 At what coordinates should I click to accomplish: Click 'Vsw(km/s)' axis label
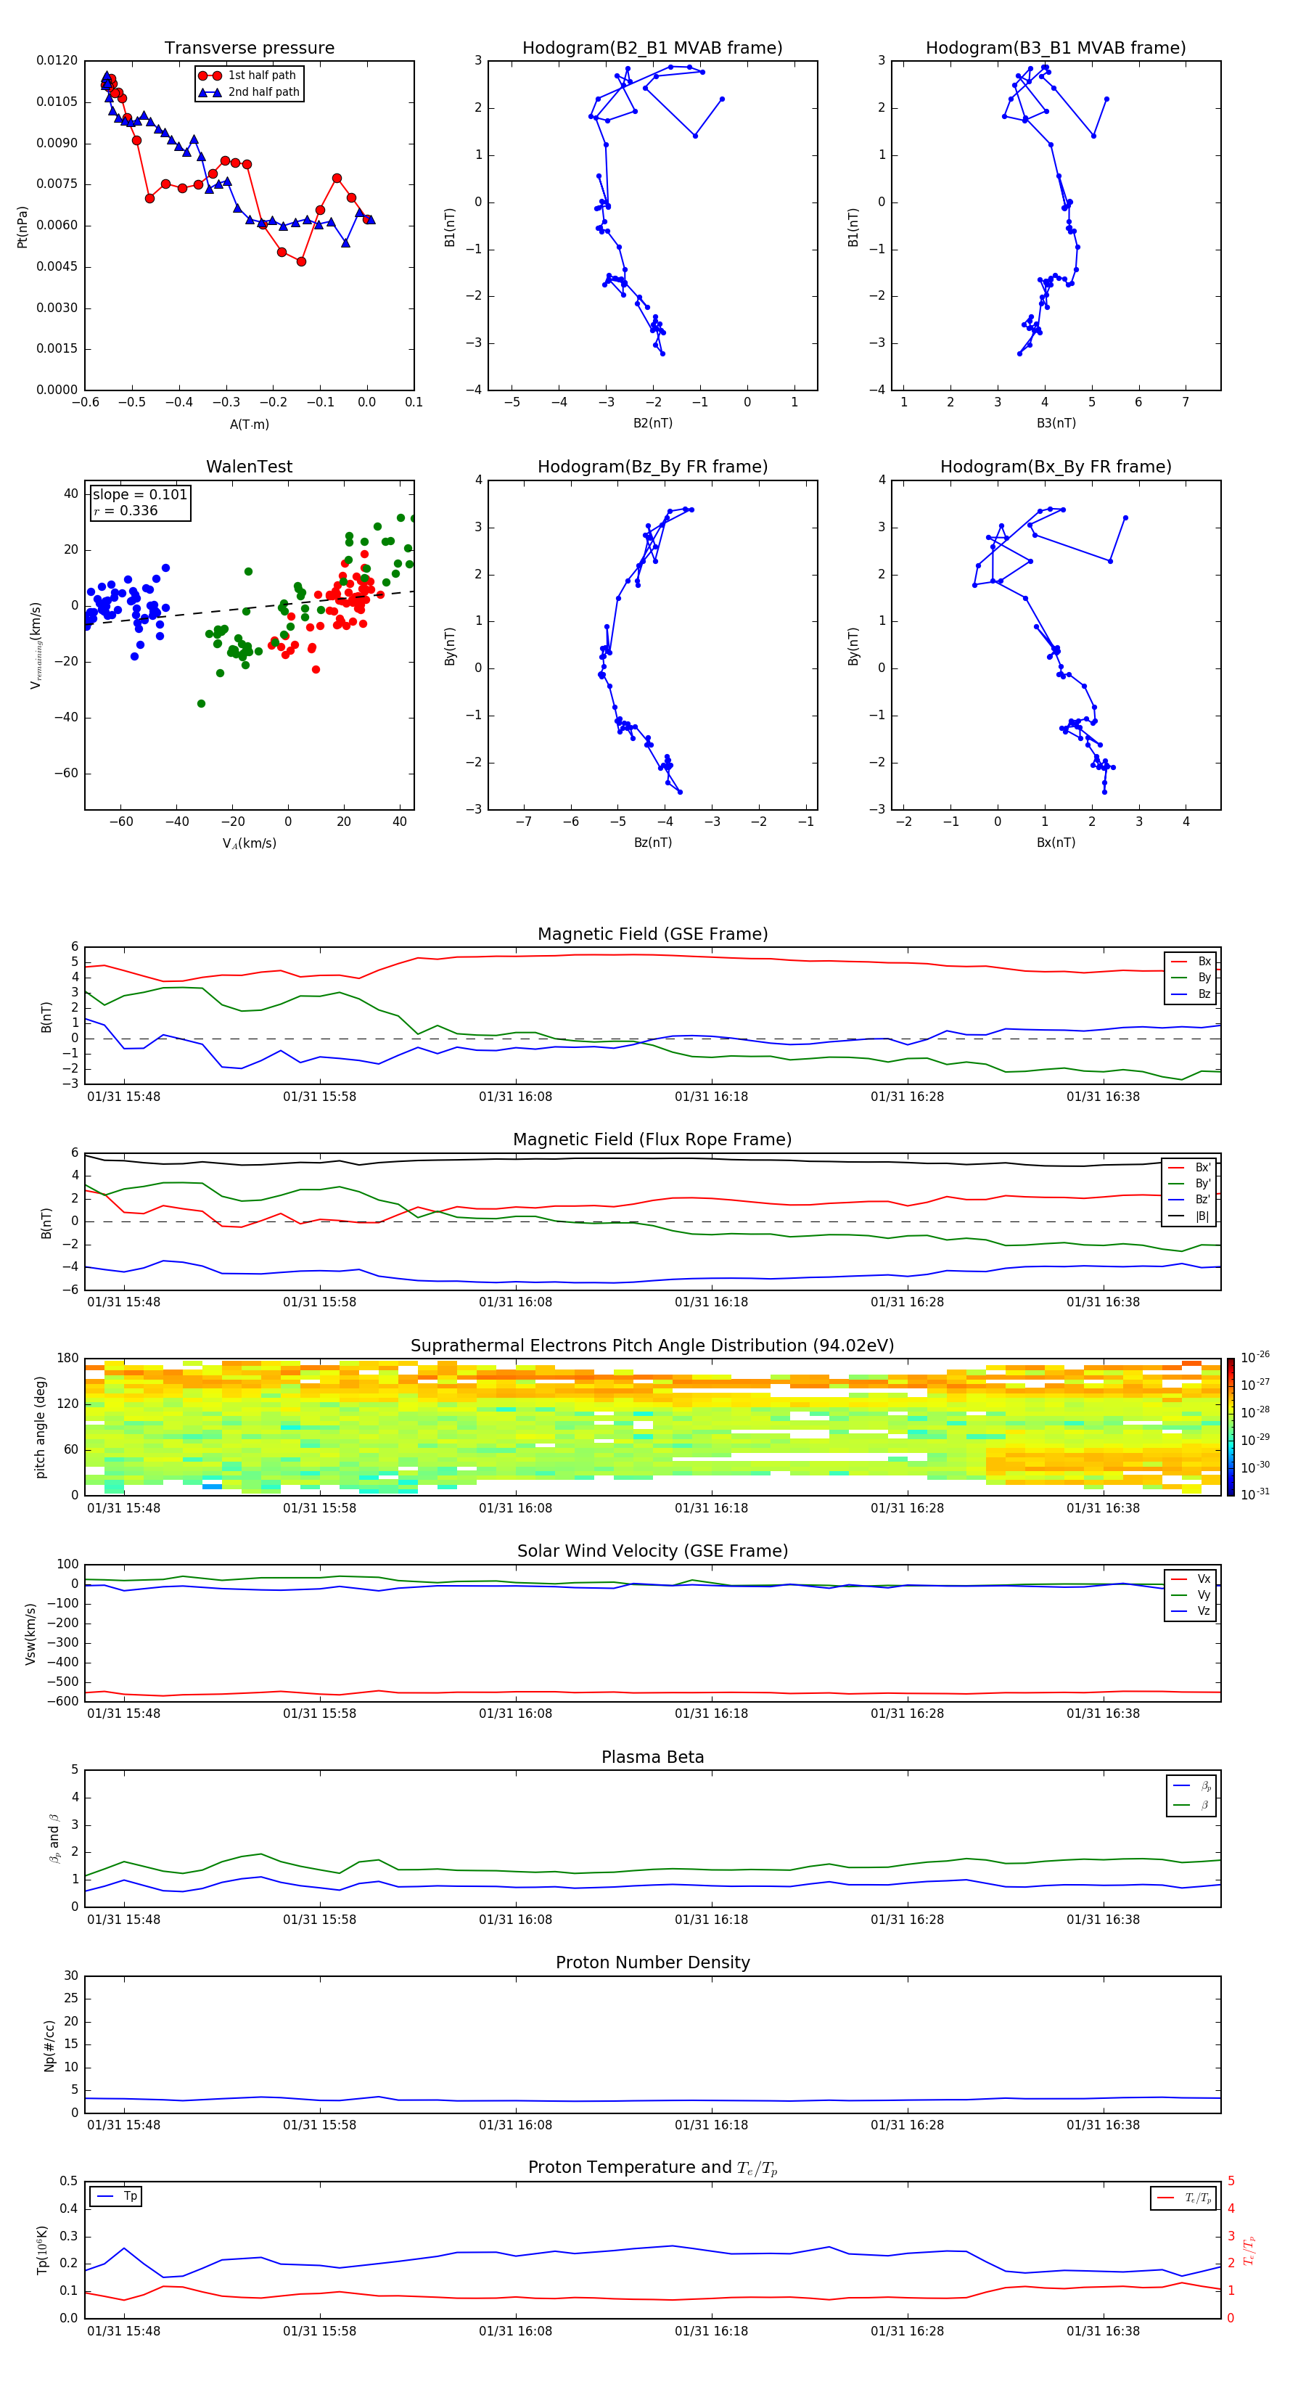30,1634
